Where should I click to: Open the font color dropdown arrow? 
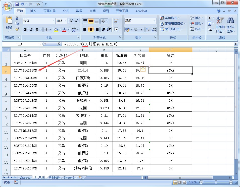(x=68, y=30)
